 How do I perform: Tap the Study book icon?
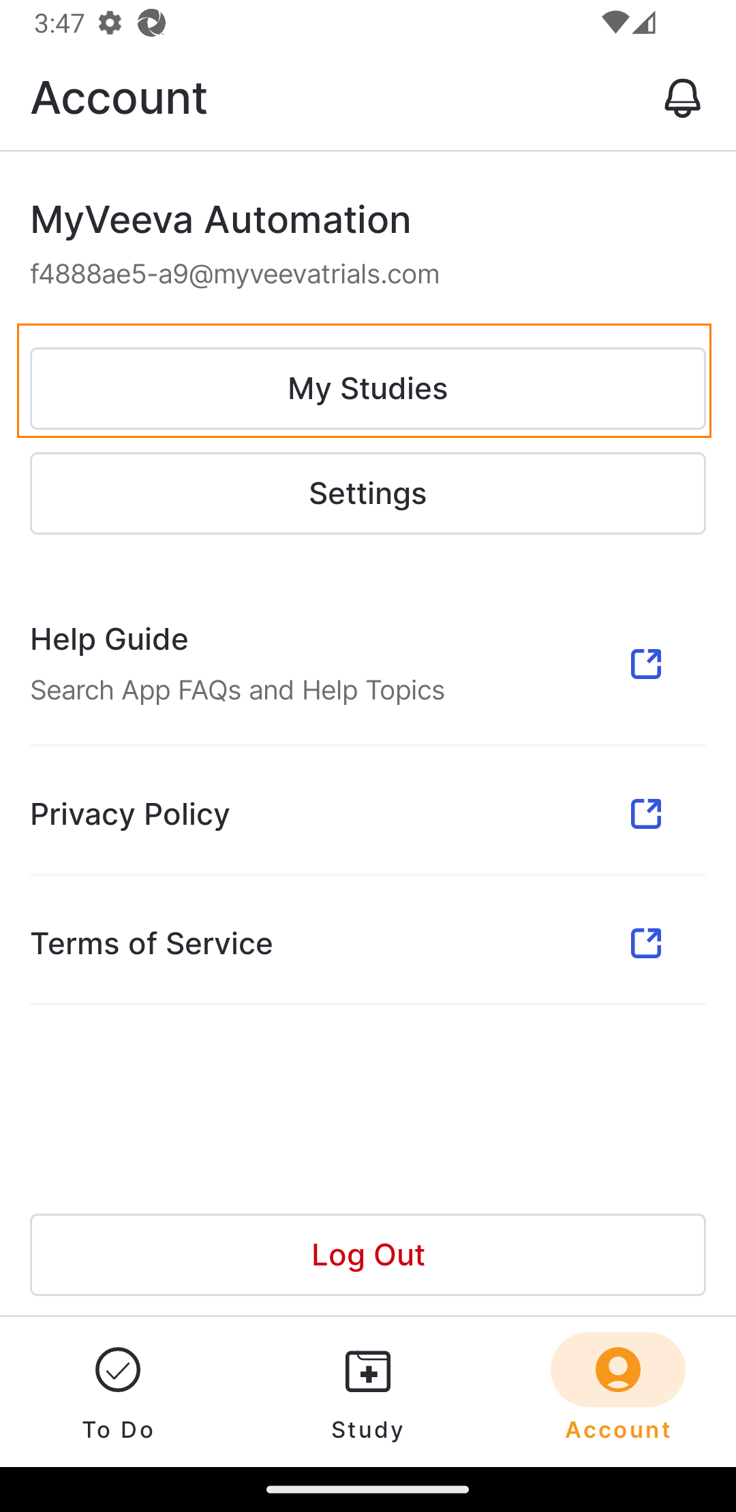coord(368,1371)
